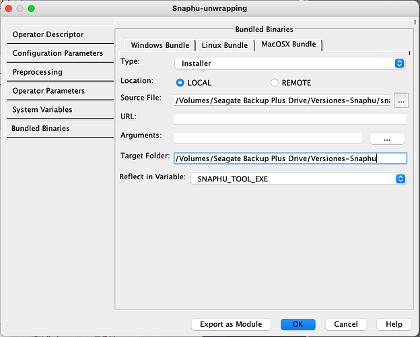The height and width of the screenshot is (337, 420).
Task: Close the Snaphu-unwrapping window with red button
Action: [9, 9]
